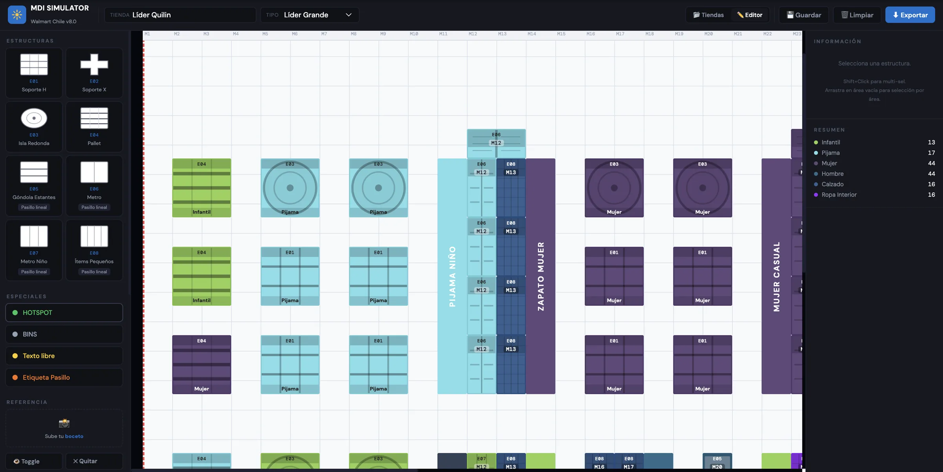Open the Tipo Líder Grande dropdown

pyautogui.click(x=310, y=15)
